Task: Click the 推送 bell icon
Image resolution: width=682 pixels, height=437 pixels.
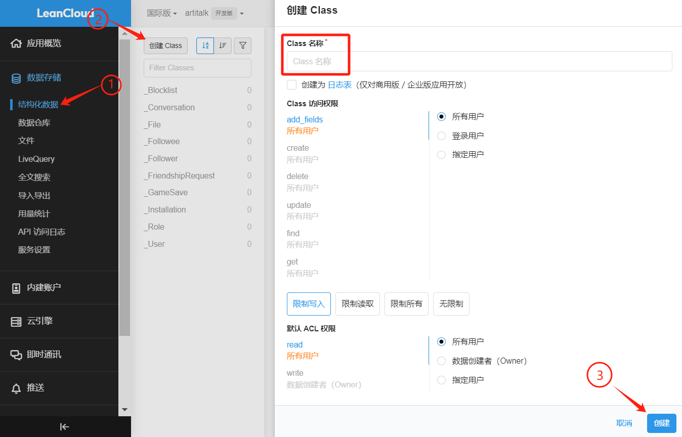Action: pos(16,388)
